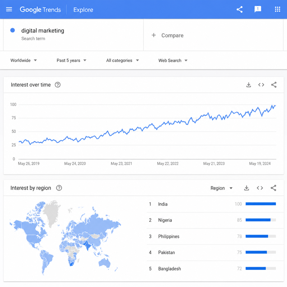Share the Interest over time chart
This screenshot has width=287, height=287.
pos(274,85)
